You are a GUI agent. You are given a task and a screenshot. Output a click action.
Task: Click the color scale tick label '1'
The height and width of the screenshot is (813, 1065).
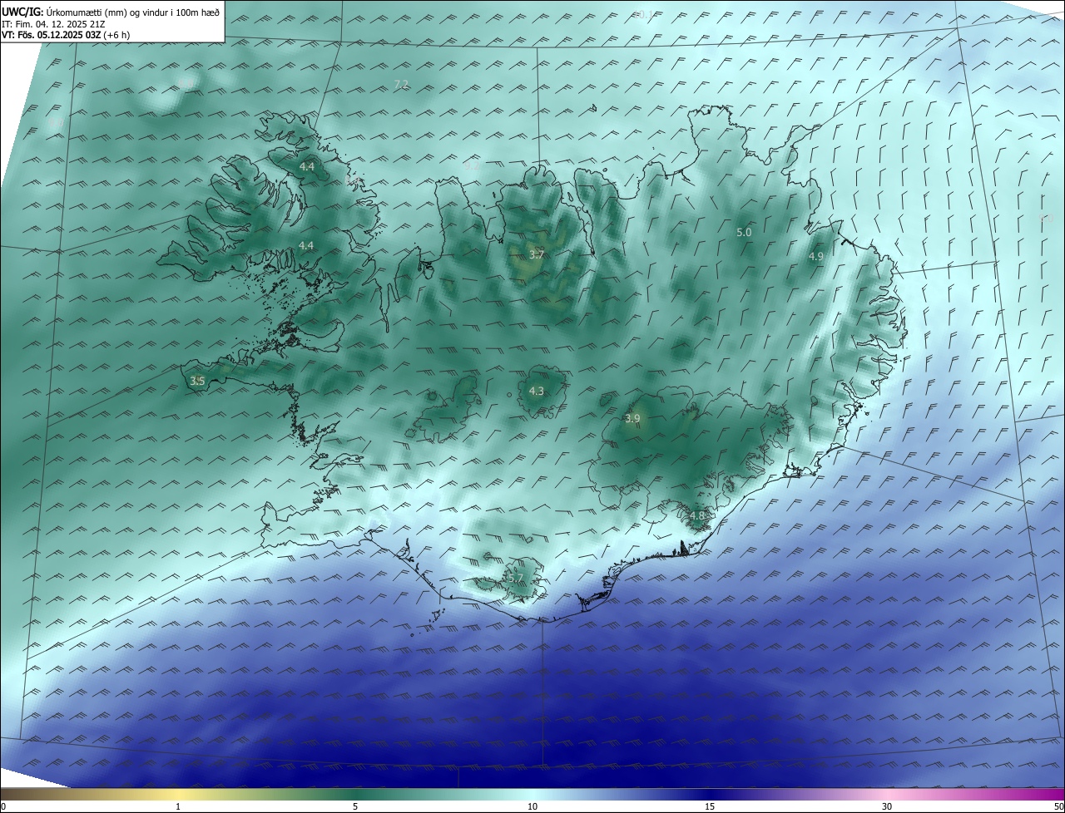tap(179, 806)
